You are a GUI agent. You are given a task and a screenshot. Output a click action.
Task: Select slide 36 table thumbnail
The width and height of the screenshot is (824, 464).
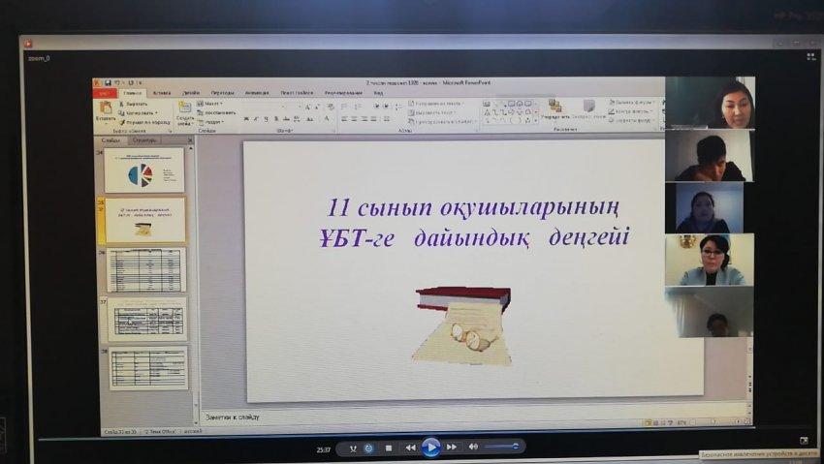pos(146,270)
